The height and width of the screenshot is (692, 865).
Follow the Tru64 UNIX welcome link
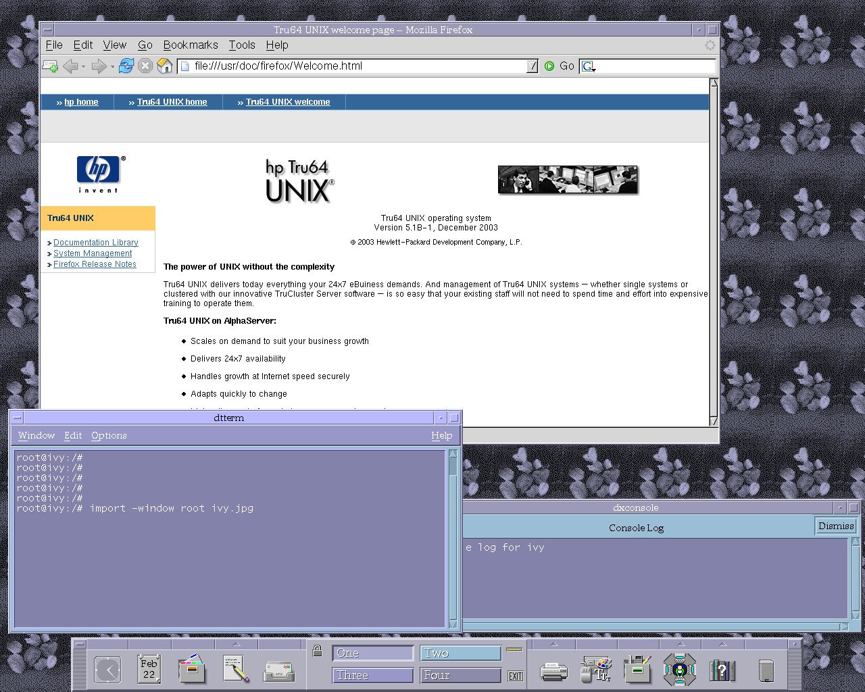[288, 102]
